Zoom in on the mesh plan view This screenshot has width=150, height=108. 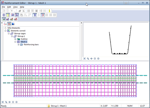tap(16, 102)
